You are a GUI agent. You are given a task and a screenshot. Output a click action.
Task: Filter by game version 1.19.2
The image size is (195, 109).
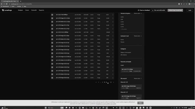[x=122, y=27]
